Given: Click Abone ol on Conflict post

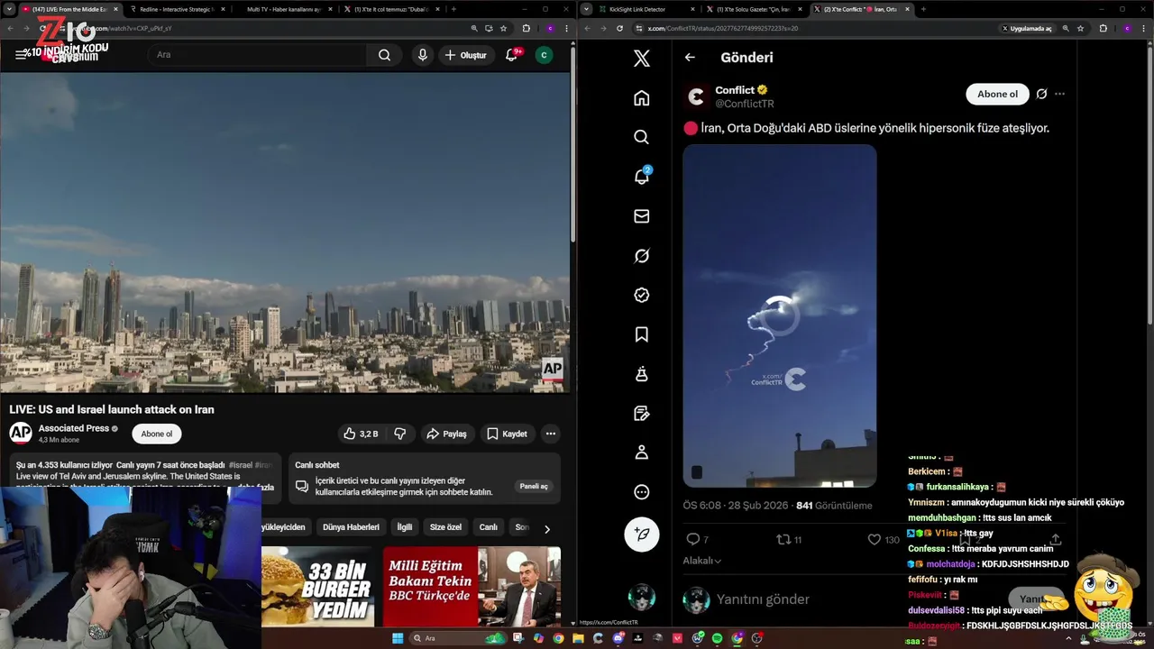Looking at the screenshot, I should pos(997,94).
